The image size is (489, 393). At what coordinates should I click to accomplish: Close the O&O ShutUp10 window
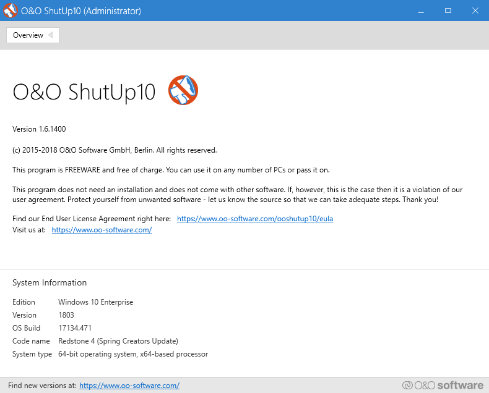(475, 11)
